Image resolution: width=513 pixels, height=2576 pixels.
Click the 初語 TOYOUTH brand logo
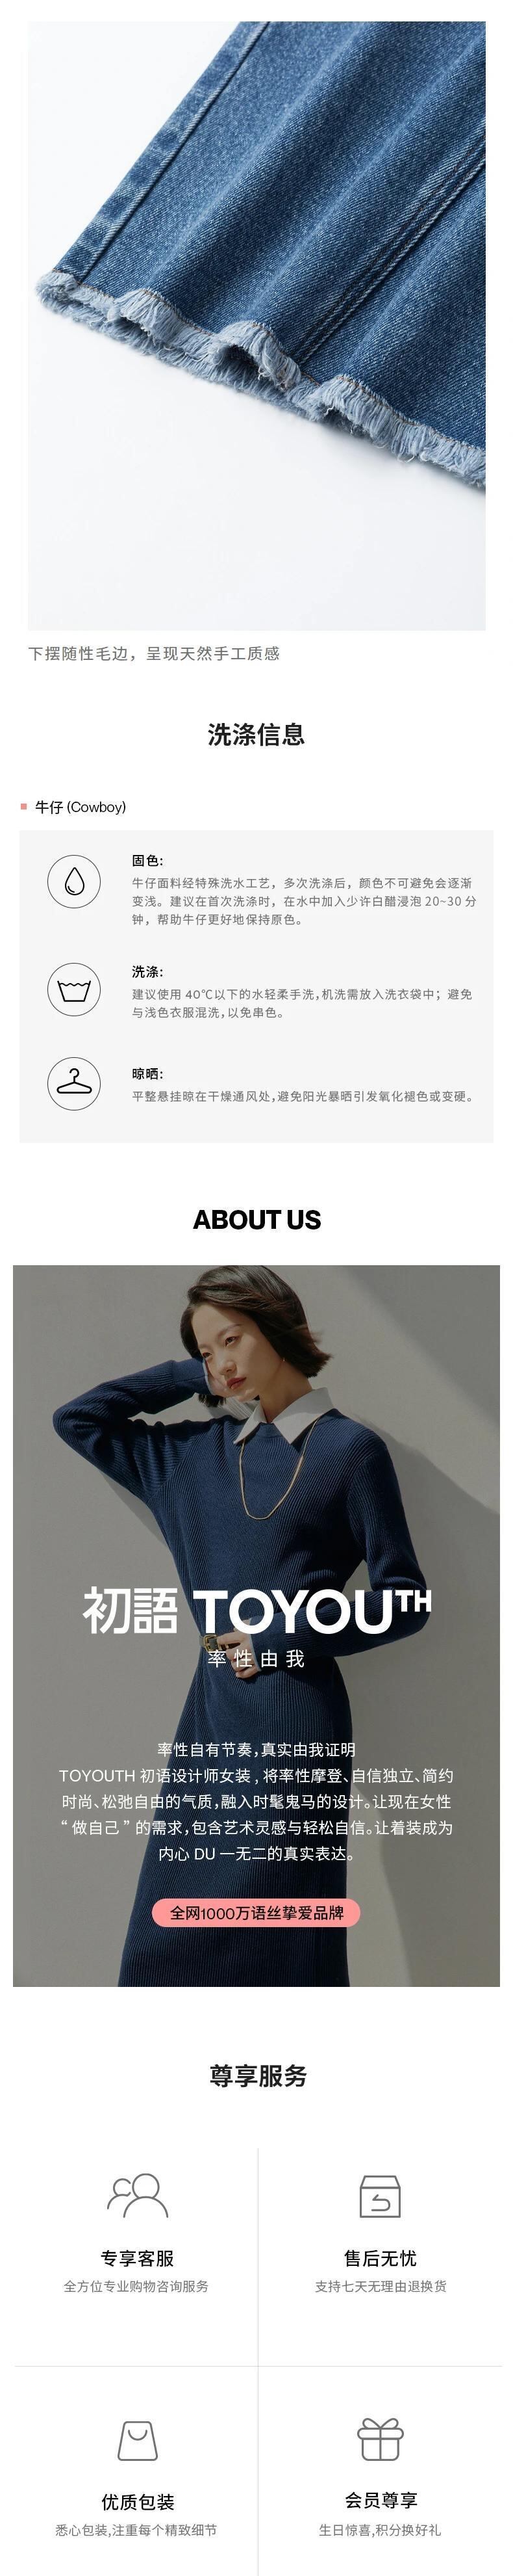point(256,1609)
